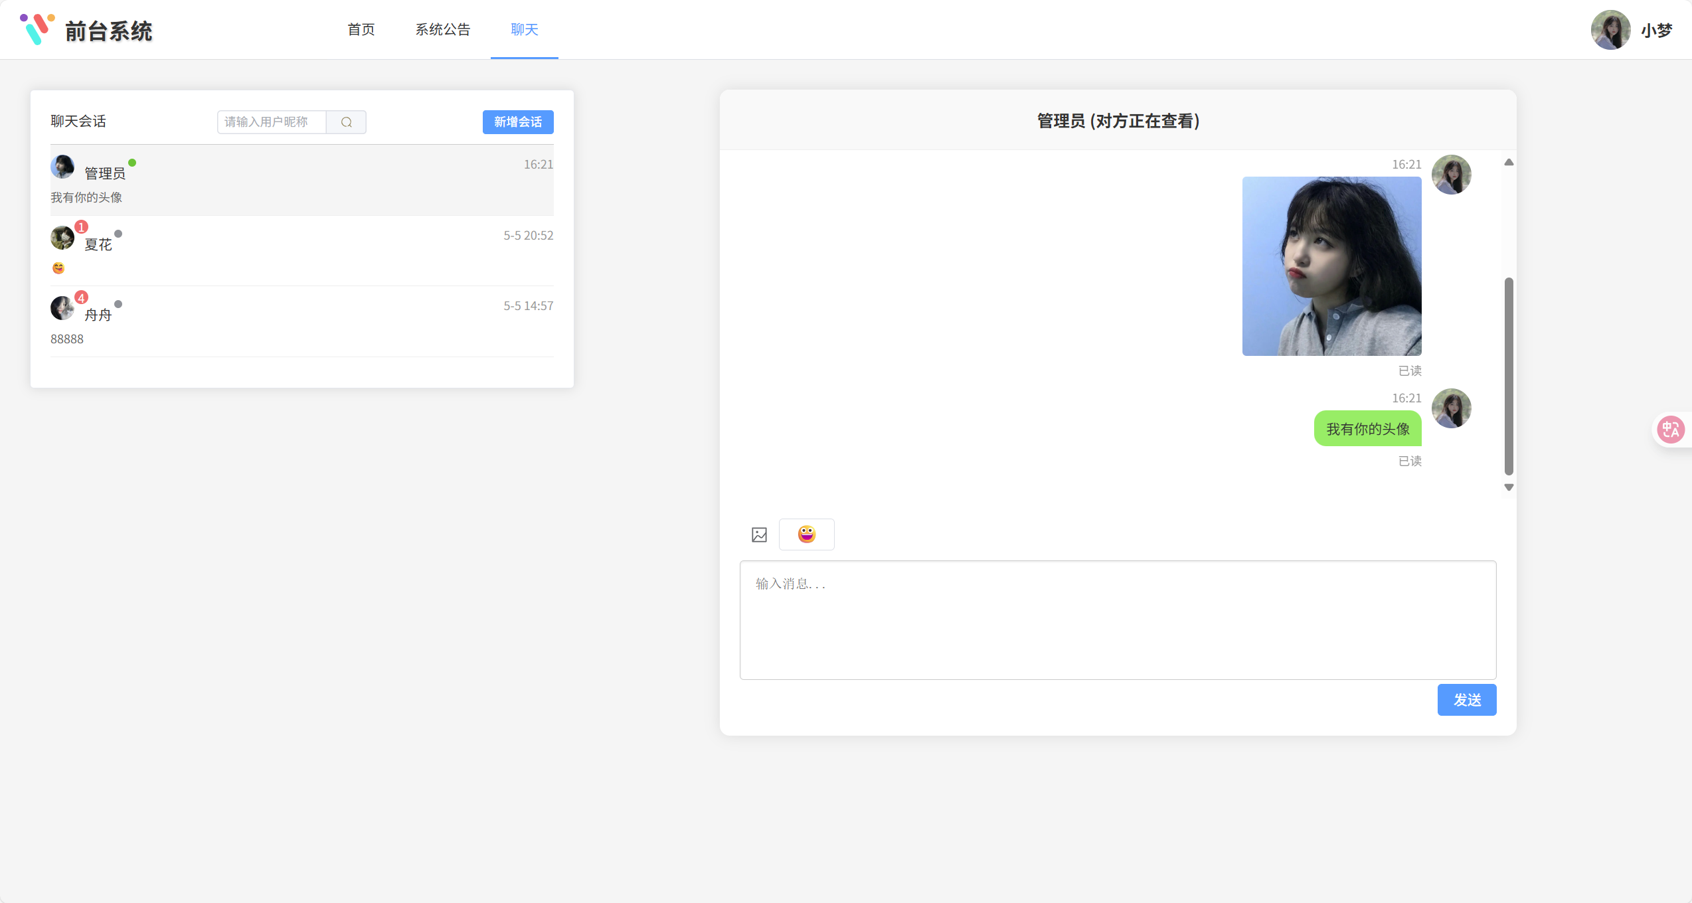Focus the 输入消息 text area
Viewport: 1692px width, 903px height.
click(x=1118, y=619)
